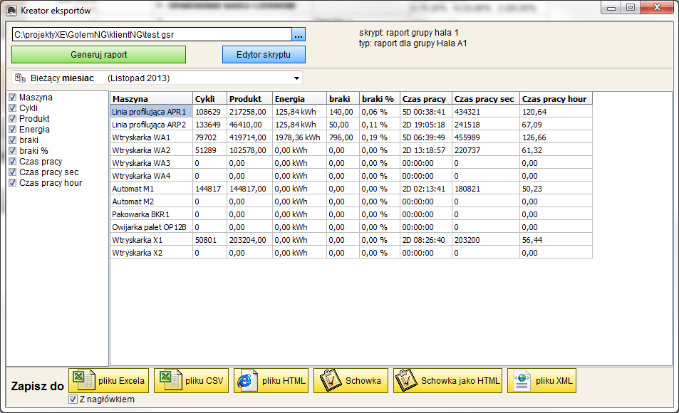Image resolution: width=679 pixels, height=413 pixels.
Task: Select the Automat M1 cell
Action: (x=151, y=189)
